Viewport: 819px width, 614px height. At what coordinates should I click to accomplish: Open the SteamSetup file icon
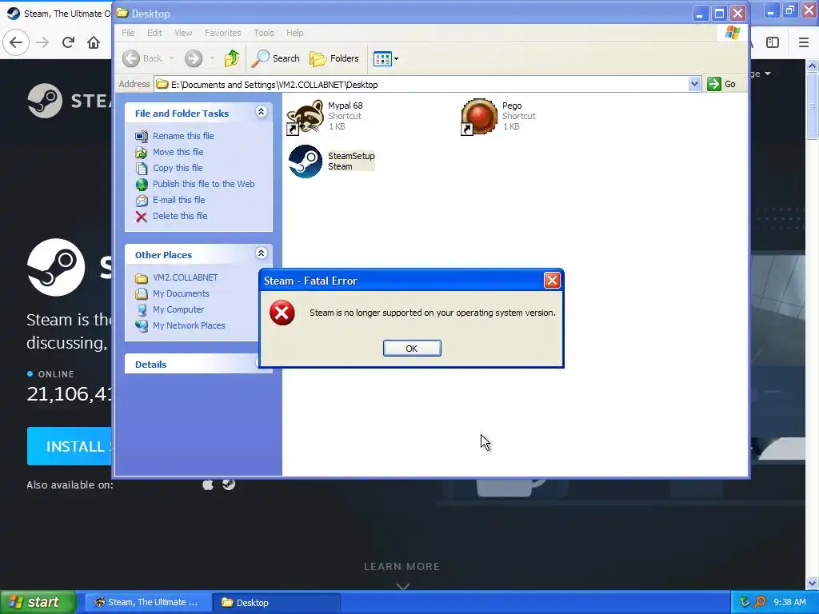pyautogui.click(x=305, y=161)
